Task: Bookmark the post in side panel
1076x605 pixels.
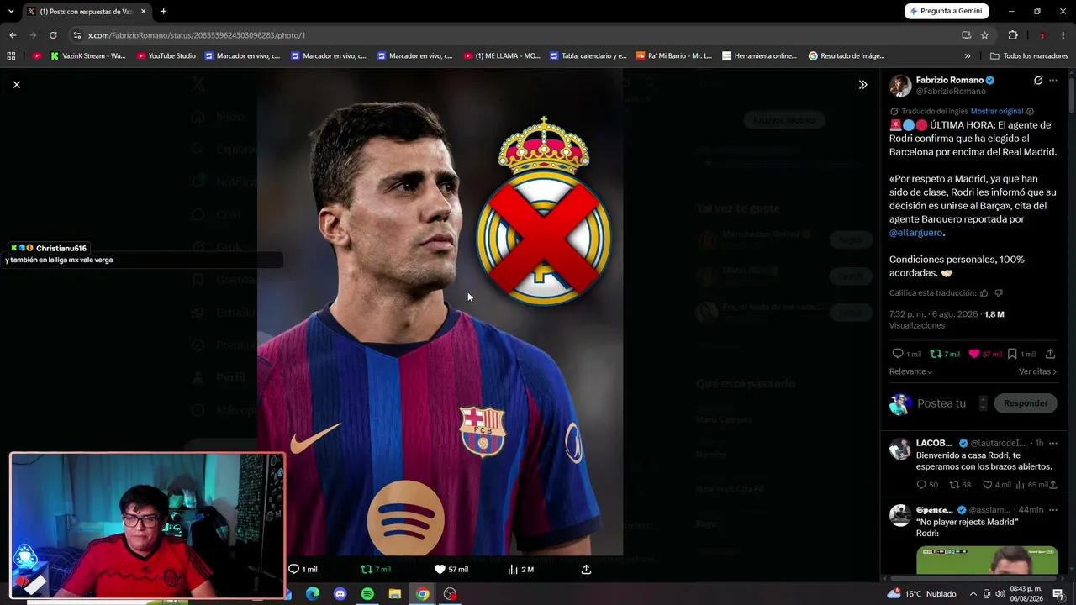Action: (1012, 354)
